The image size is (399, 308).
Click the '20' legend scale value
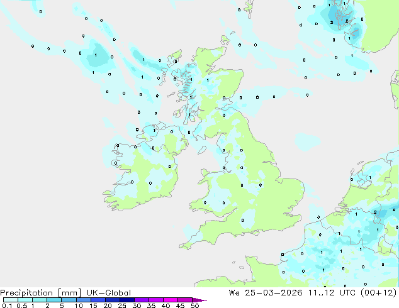coord(108,305)
